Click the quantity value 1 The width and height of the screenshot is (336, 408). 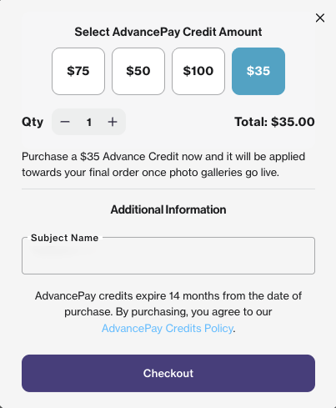click(89, 122)
